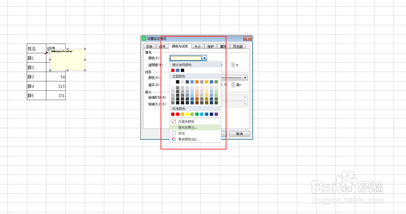The height and width of the screenshot is (214, 406).
Task: Choose the 自动 color option
Action: [x=195, y=133]
